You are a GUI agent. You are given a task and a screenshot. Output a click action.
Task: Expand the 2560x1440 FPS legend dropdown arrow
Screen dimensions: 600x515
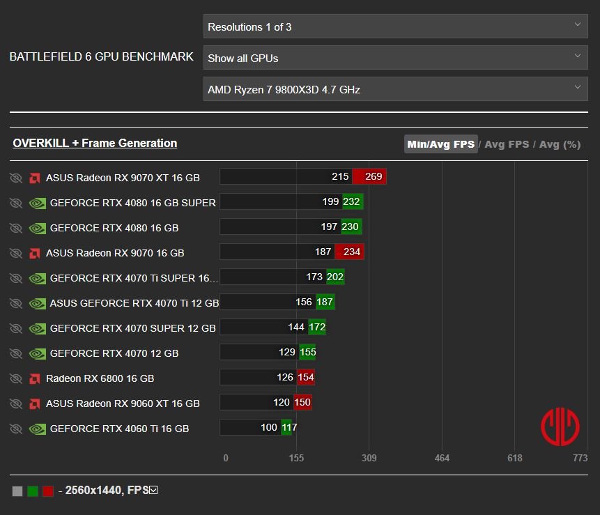[153, 490]
